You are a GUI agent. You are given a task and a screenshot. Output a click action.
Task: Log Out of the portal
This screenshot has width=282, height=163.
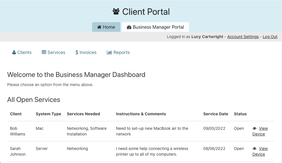click(270, 37)
